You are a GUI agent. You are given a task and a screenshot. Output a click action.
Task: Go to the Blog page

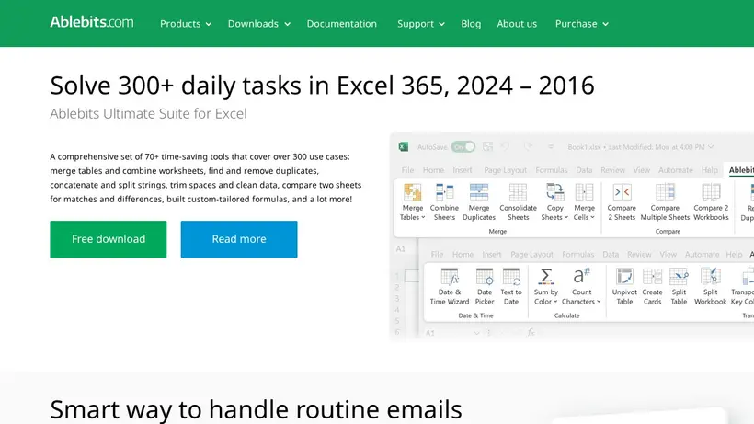tap(471, 24)
